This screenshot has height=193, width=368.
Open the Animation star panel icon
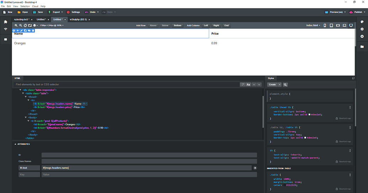362,36
